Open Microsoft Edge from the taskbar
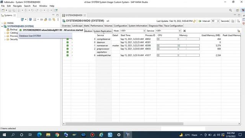 (39, 135)
